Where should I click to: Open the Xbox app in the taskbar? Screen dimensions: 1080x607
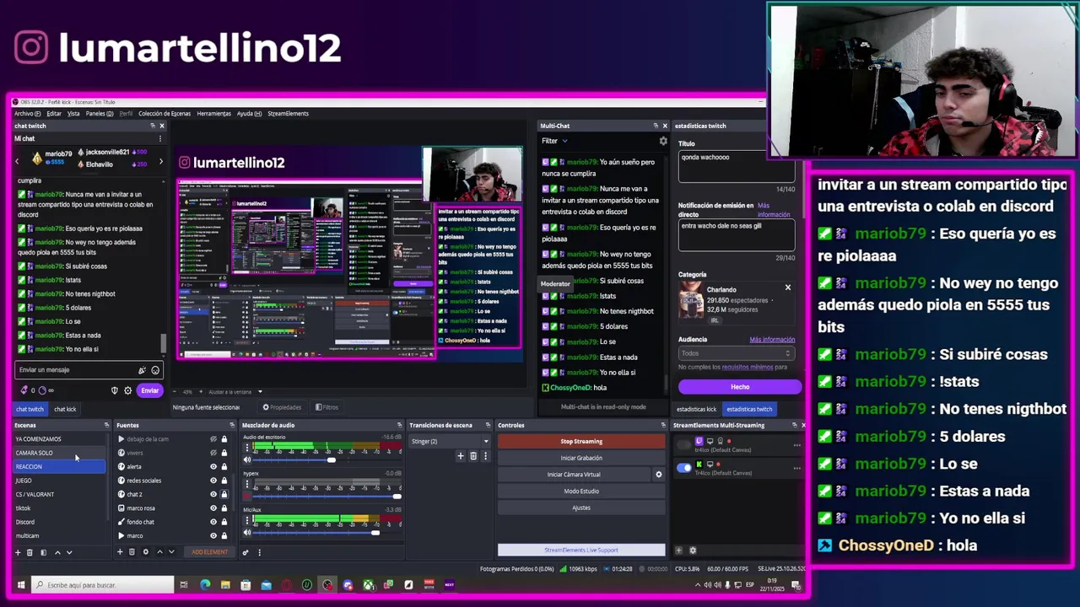pyautogui.click(x=368, y=584)
